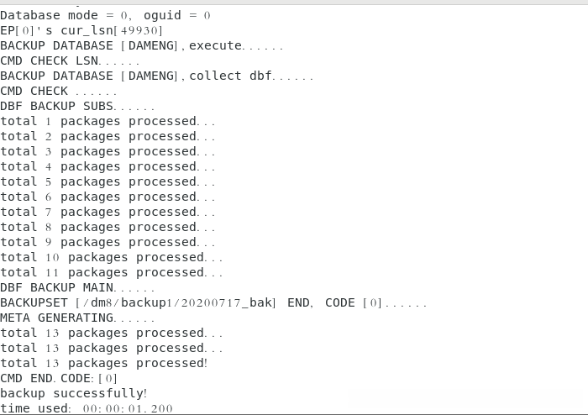This screenshot has width=588, height=415.
Task: Click the "DBF BACKUP MAIN" line
Action: coord(77,287)
